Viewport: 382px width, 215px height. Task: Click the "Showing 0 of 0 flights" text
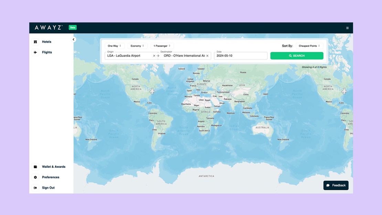[314, 67]
